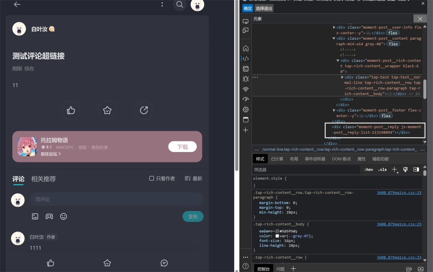The width and height of the screenshot is (433, 272).
Task: Collapse moment-post__rich-content div node
Action: (x=338, y=61)
